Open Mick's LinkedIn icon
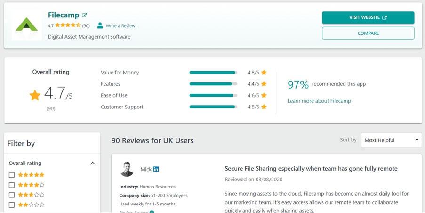Viewport: 425px width, 213px height. point(156,169)
